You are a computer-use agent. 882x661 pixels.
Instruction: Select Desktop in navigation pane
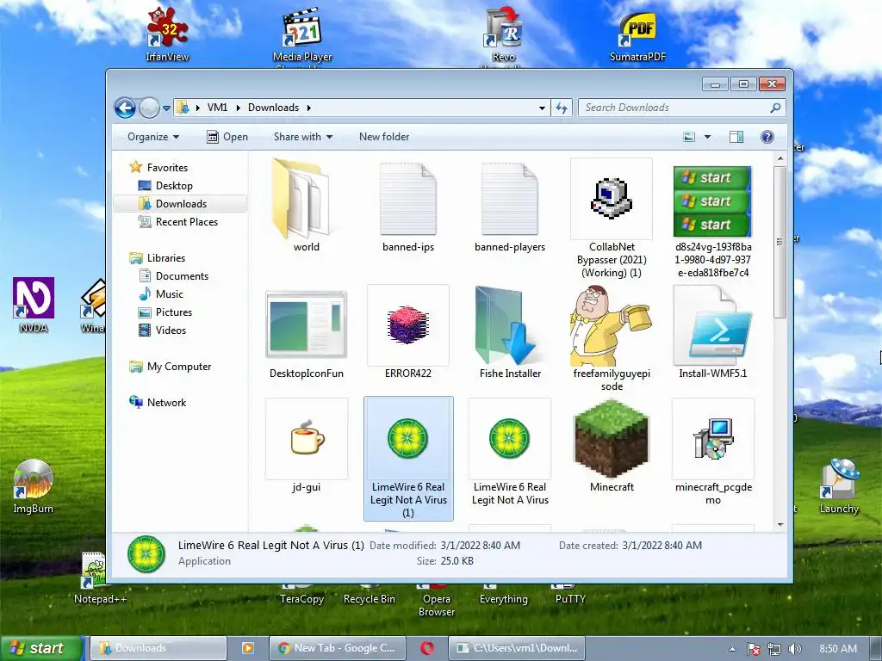(174, 186)
